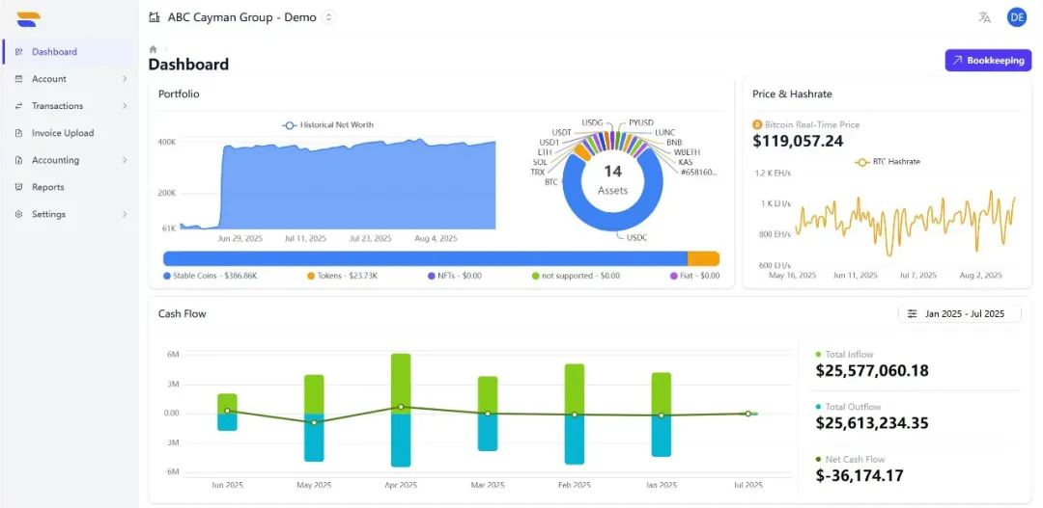Open the DE user avatar menu
The image size is (1043, 508).
click(1016, 17)
